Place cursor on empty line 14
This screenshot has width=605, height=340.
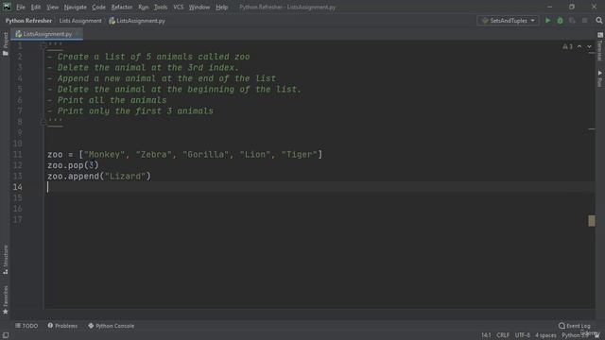[x=320, y=187]
